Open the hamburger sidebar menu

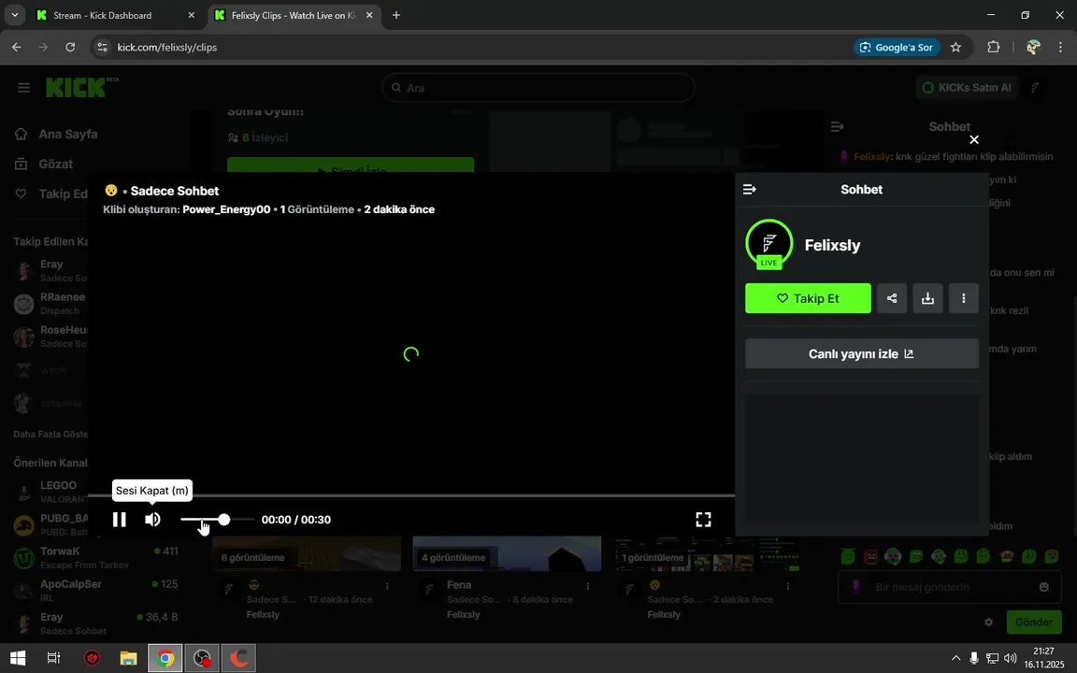click(24, 88)
